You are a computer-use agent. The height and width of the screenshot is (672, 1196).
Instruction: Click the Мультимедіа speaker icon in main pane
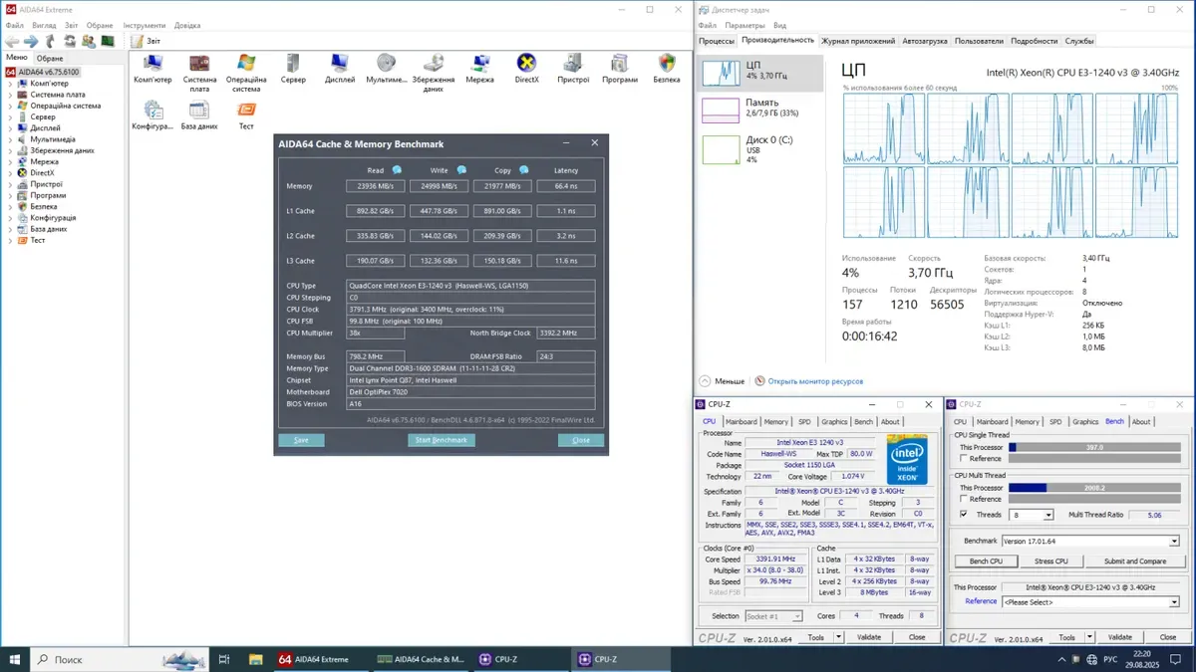click(x=386, y=65)
